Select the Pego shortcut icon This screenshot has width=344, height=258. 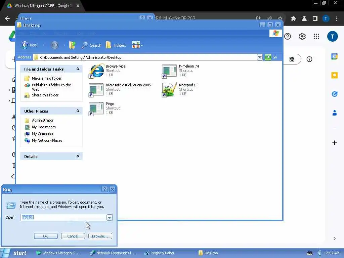click(96, 109)
